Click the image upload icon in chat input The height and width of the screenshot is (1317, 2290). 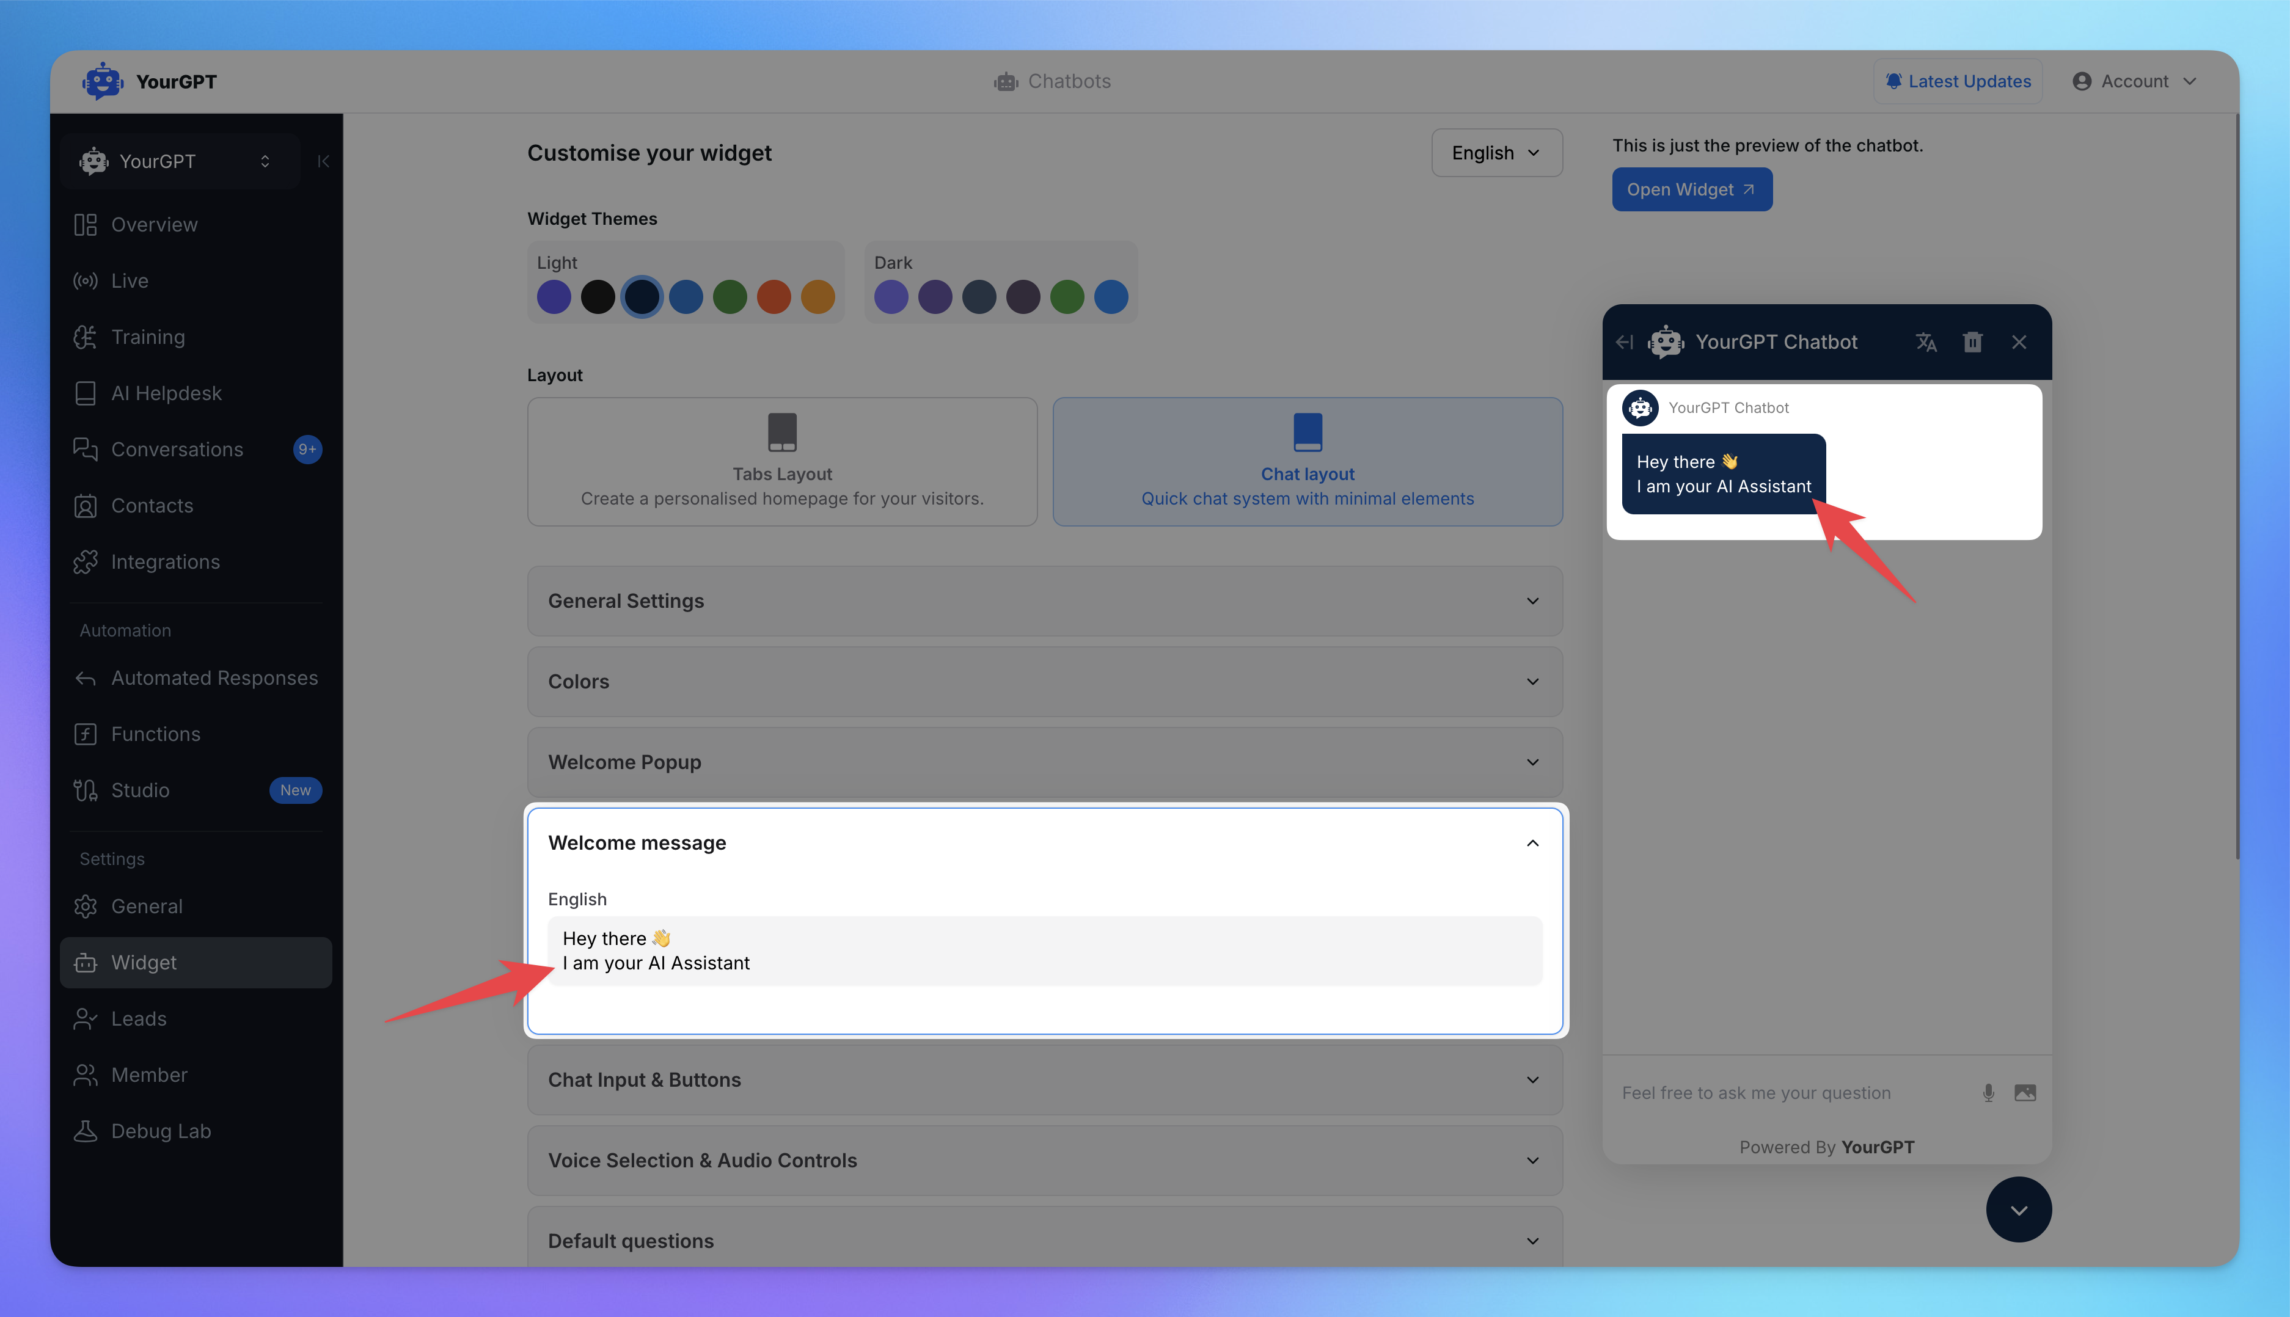(x=2025, y=1093)
